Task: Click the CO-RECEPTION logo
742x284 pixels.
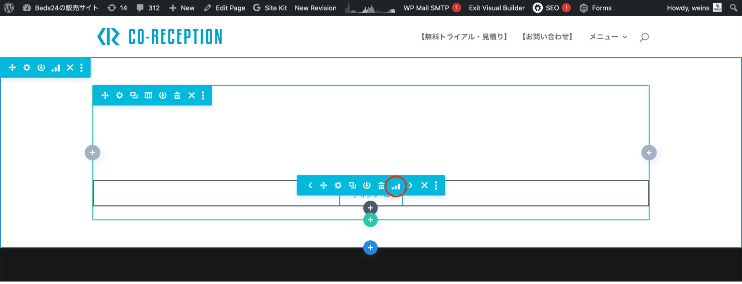Action: click(160, 37)
